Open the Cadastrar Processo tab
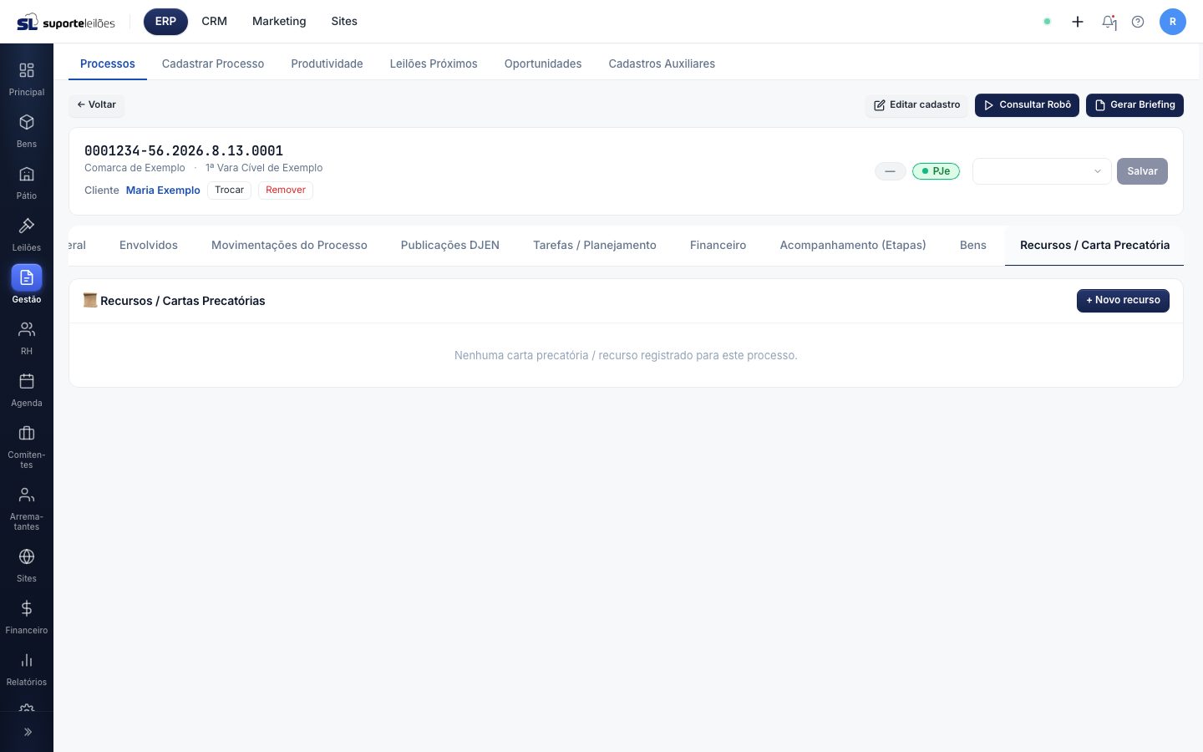 coord(213,64)
